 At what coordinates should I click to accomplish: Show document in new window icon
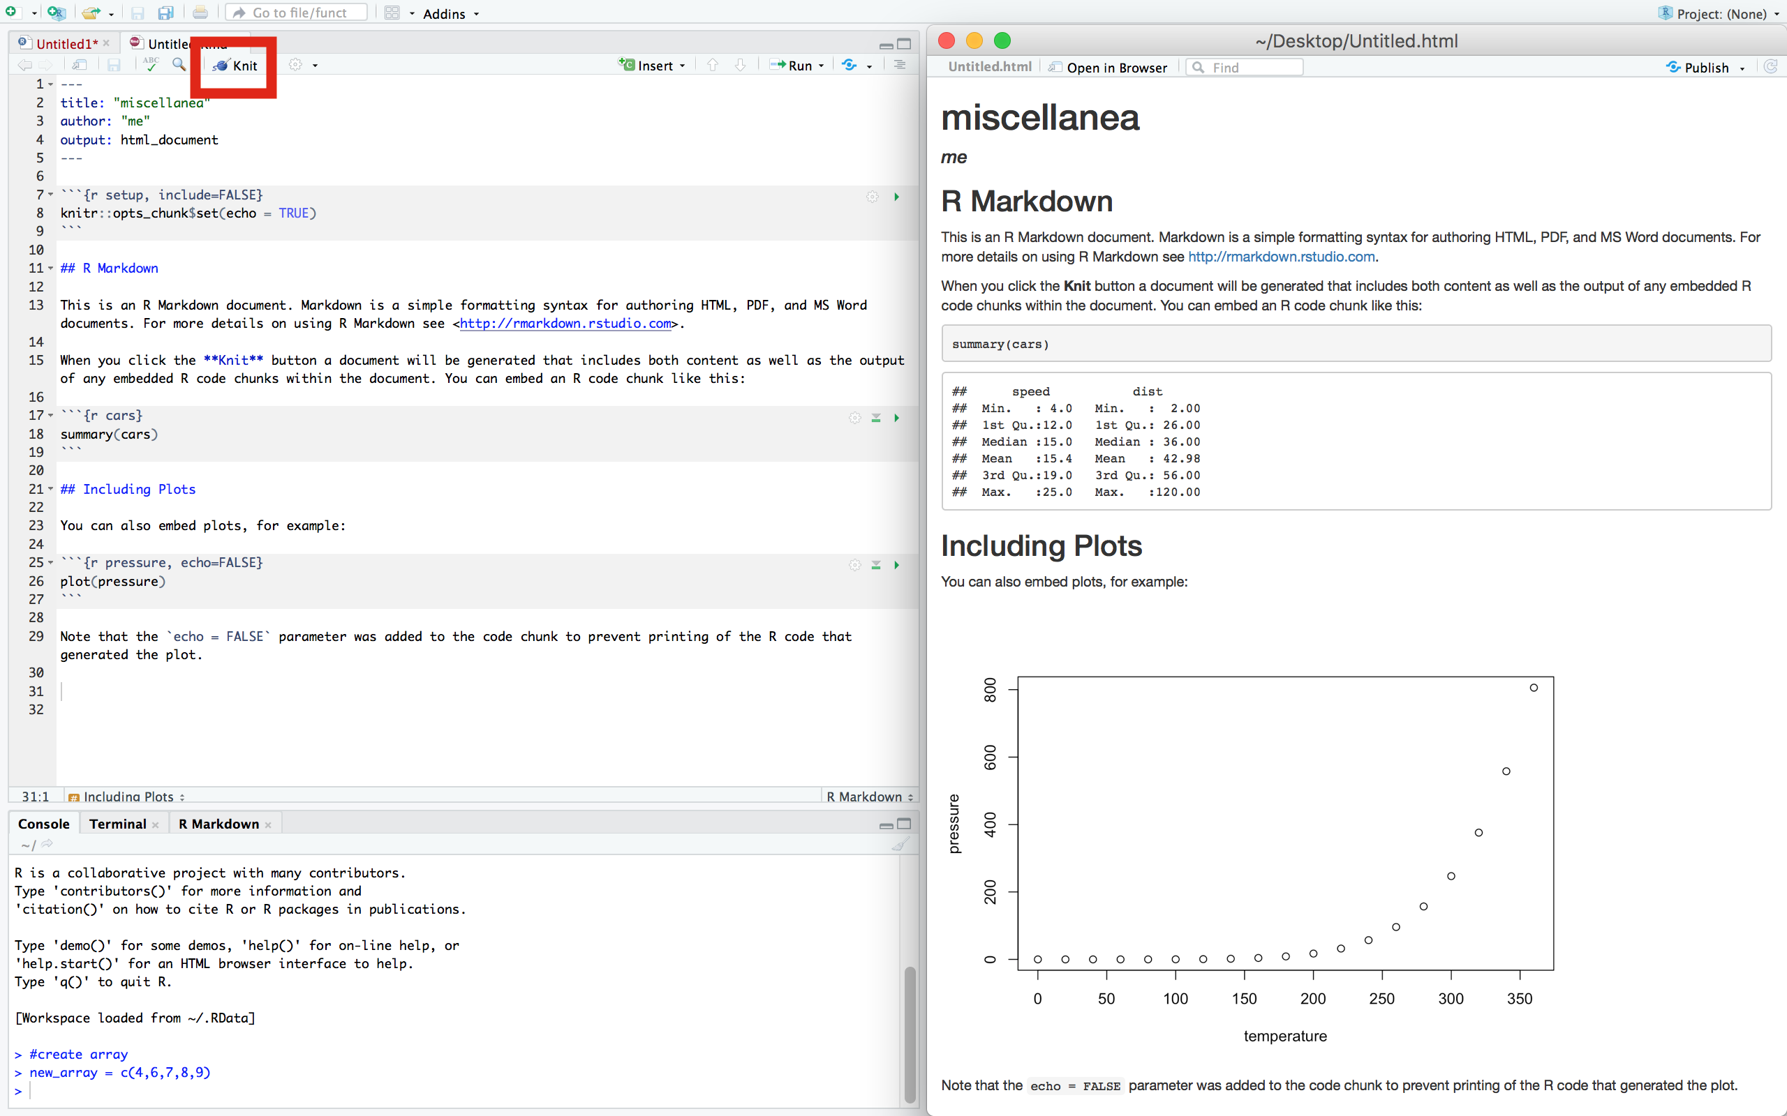point(80,65)
